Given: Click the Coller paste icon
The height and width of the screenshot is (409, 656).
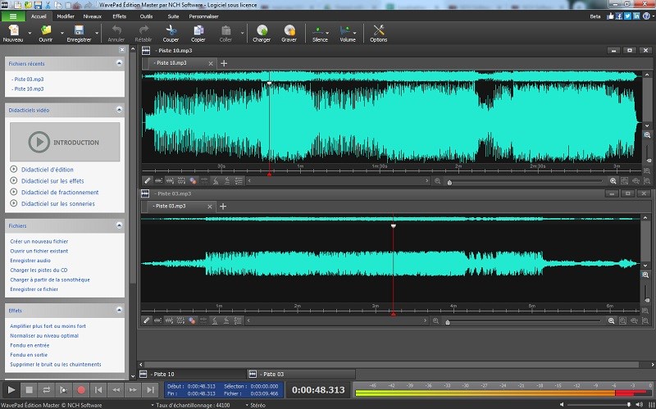Looking at the screenshot, I should tap(225, 30).
